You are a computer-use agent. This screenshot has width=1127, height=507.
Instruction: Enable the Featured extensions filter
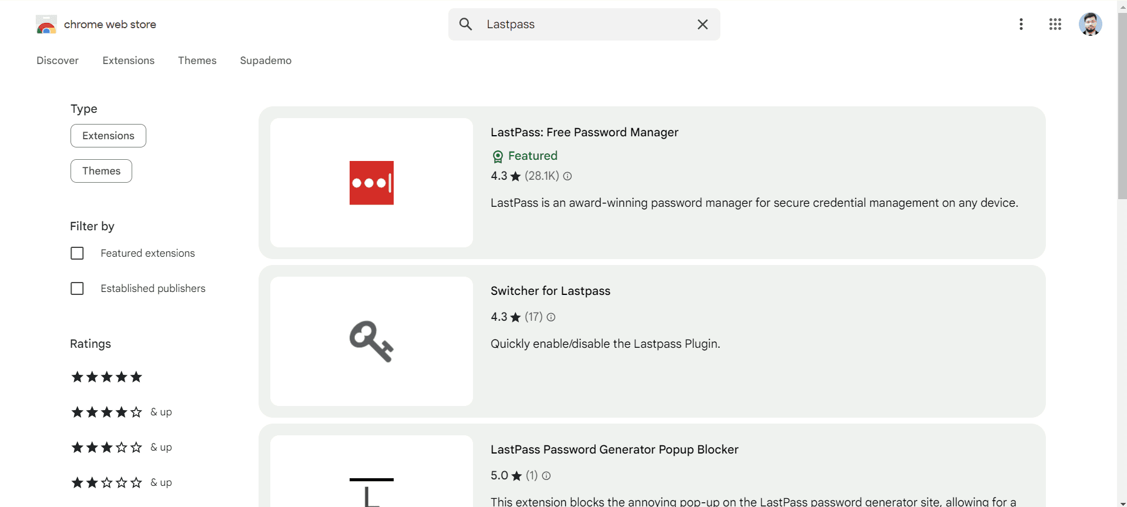pos(77,253)
